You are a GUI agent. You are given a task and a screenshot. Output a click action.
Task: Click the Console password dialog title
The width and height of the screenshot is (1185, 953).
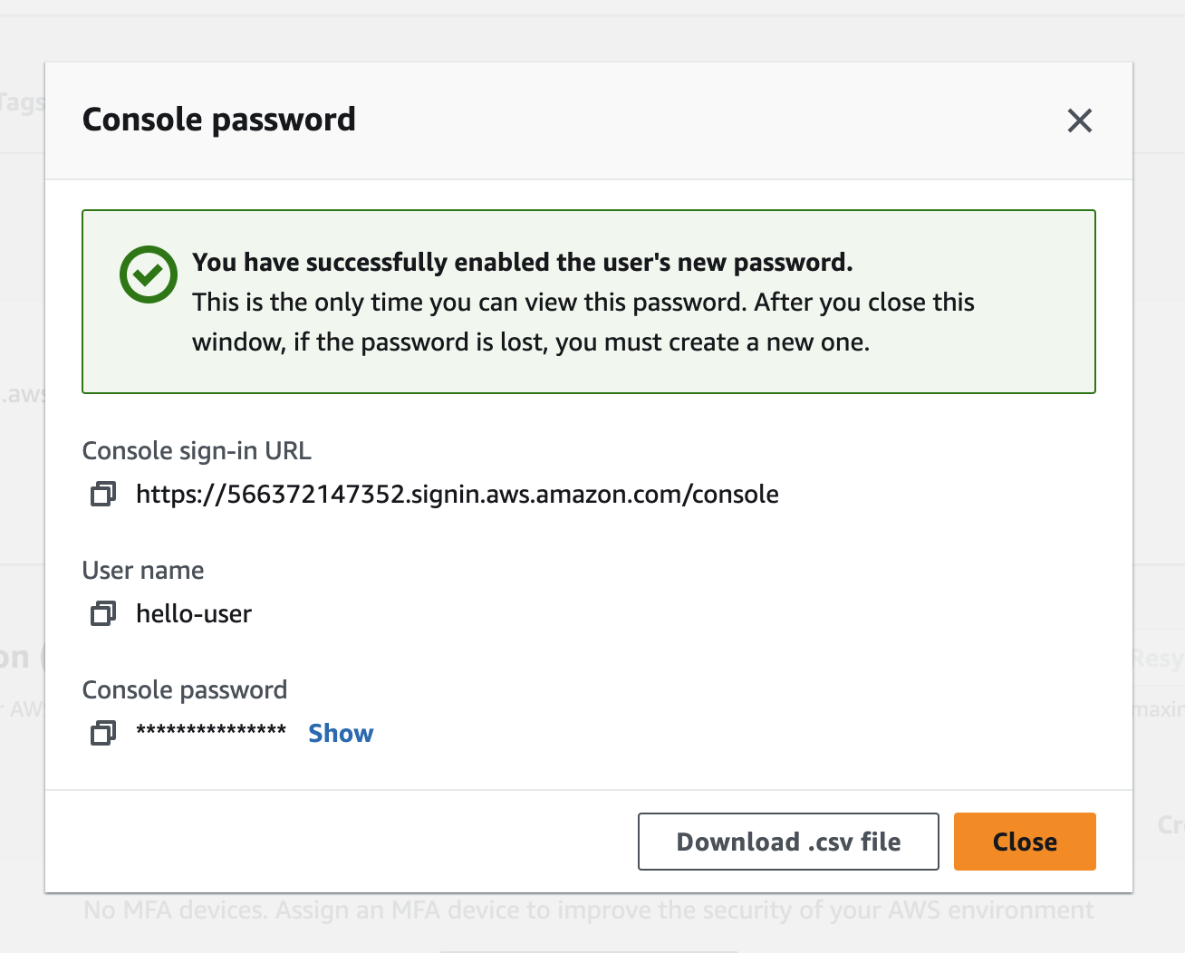coord(219,120)
